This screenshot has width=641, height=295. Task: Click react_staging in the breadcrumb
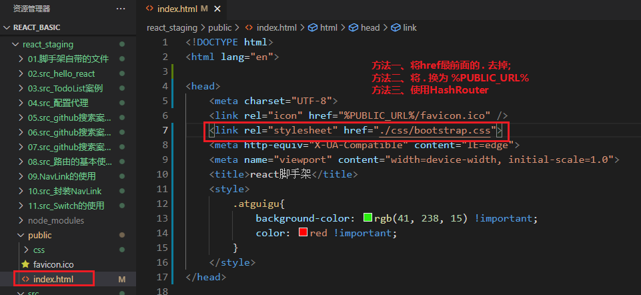(x=171, y=27)
